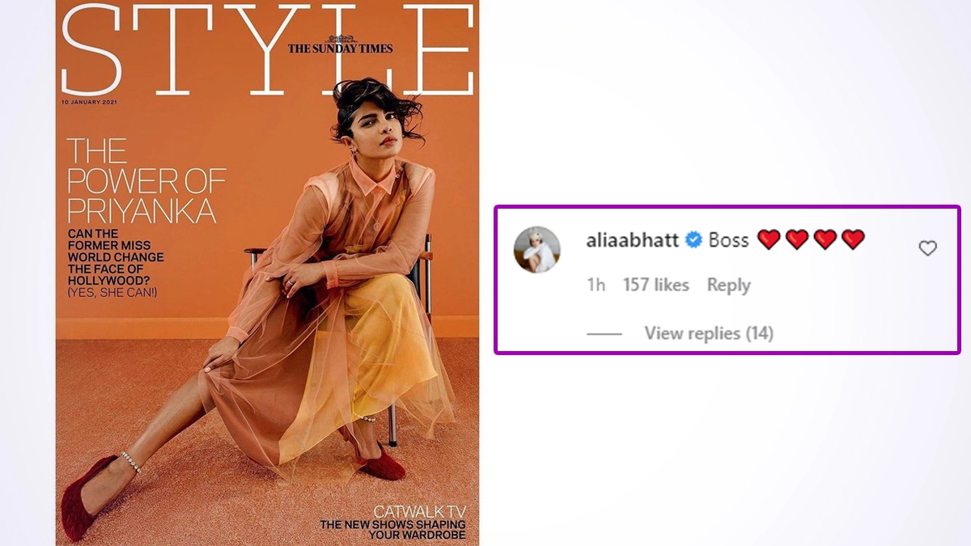
Task: Click the 1h timestamp
Action: click(x=596, y=285)
